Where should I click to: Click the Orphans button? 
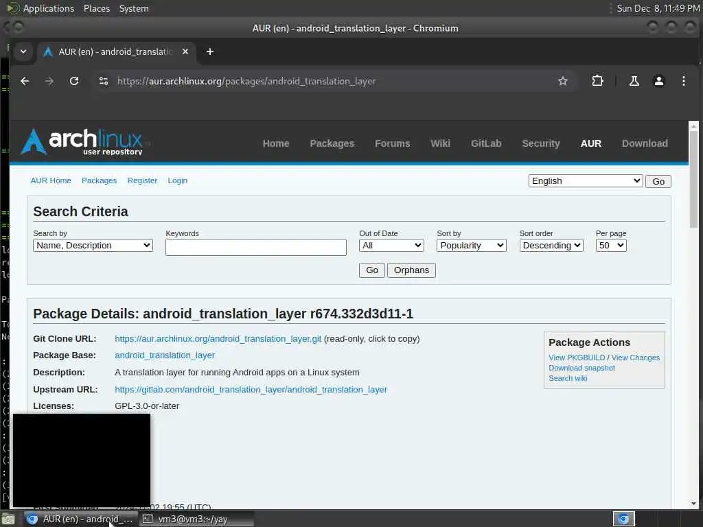(x=411, y=270)
